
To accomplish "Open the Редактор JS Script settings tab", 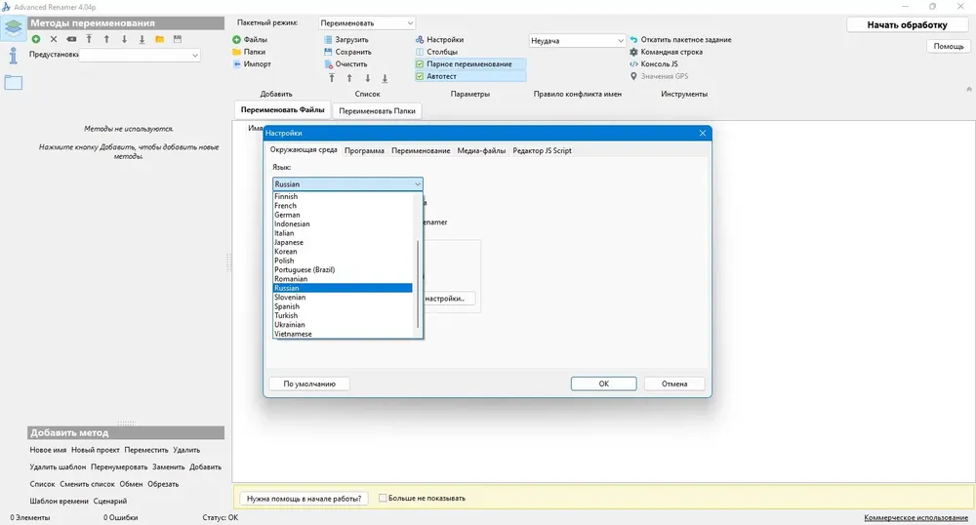I will point(542,150).
